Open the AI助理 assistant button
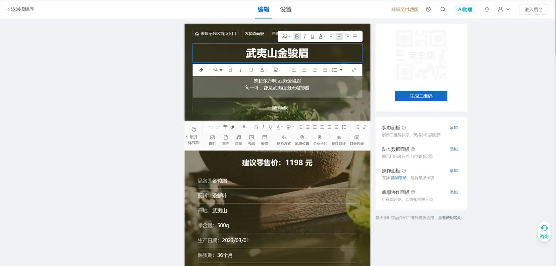556x266 pixels. pos(465,10)
